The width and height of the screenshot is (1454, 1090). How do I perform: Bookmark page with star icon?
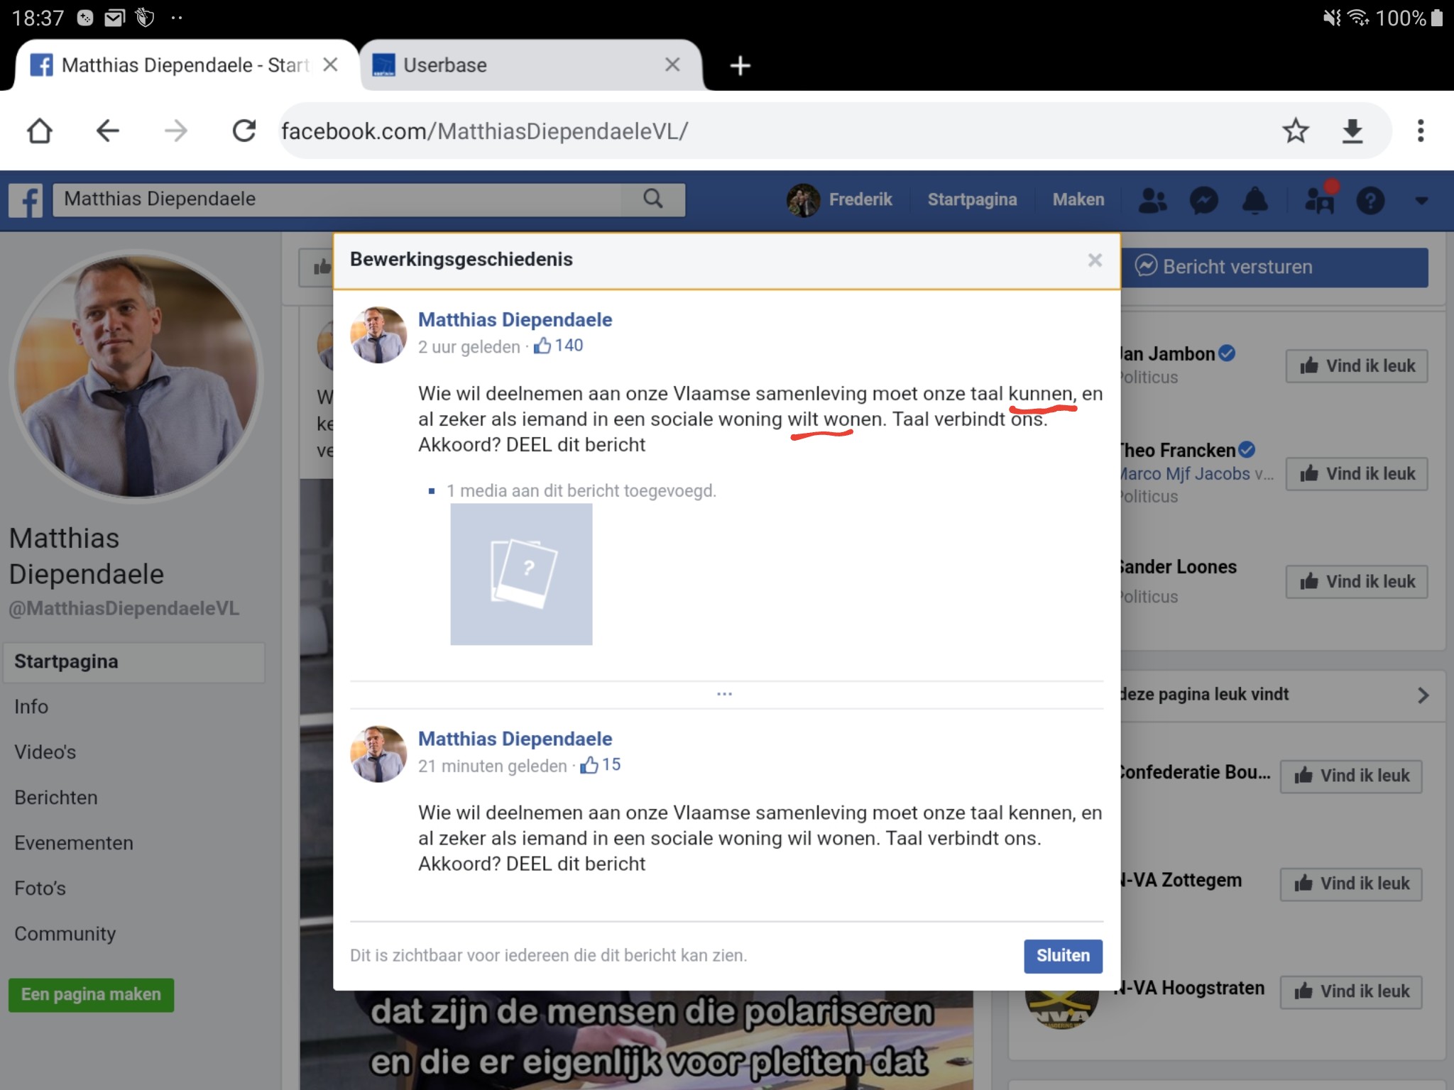point(1295,131)
